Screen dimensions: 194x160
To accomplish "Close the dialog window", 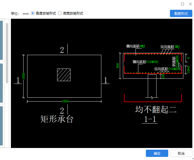I will 190,4.
